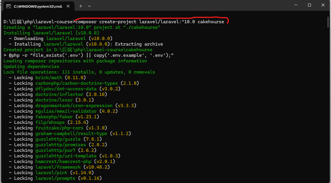The height and width of the screenshot is (183, 331).
Task: Click "Lock file operations: 111 installs" line
Action: click(x=79, y=72)
